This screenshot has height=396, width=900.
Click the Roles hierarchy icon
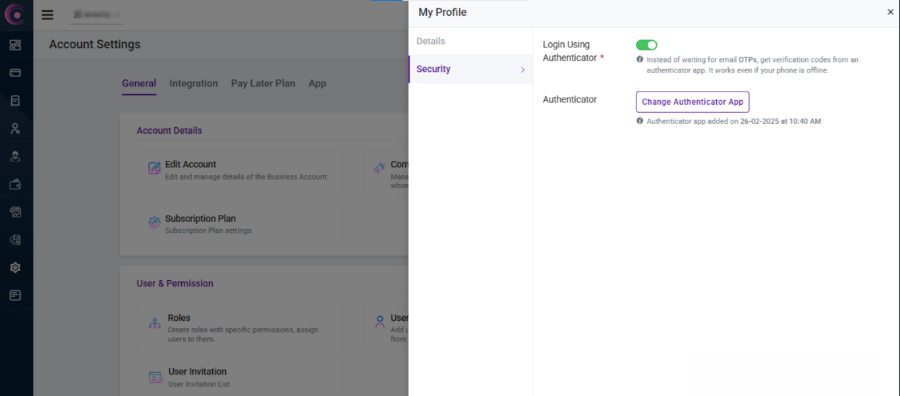[x=155, y=323]
